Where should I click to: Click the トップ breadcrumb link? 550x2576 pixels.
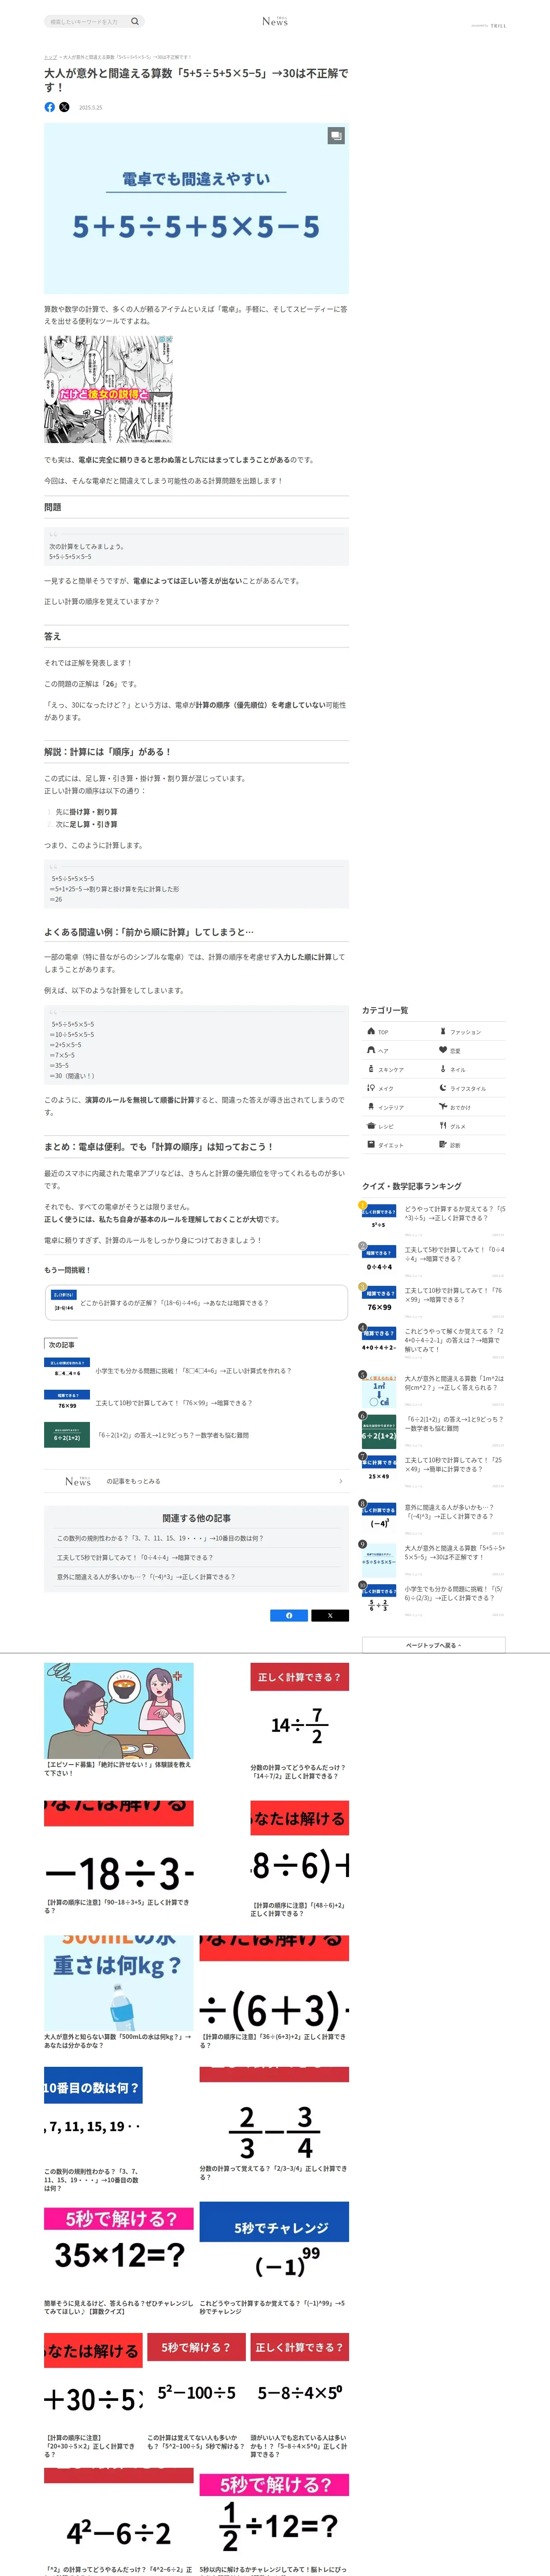(50, 57)
